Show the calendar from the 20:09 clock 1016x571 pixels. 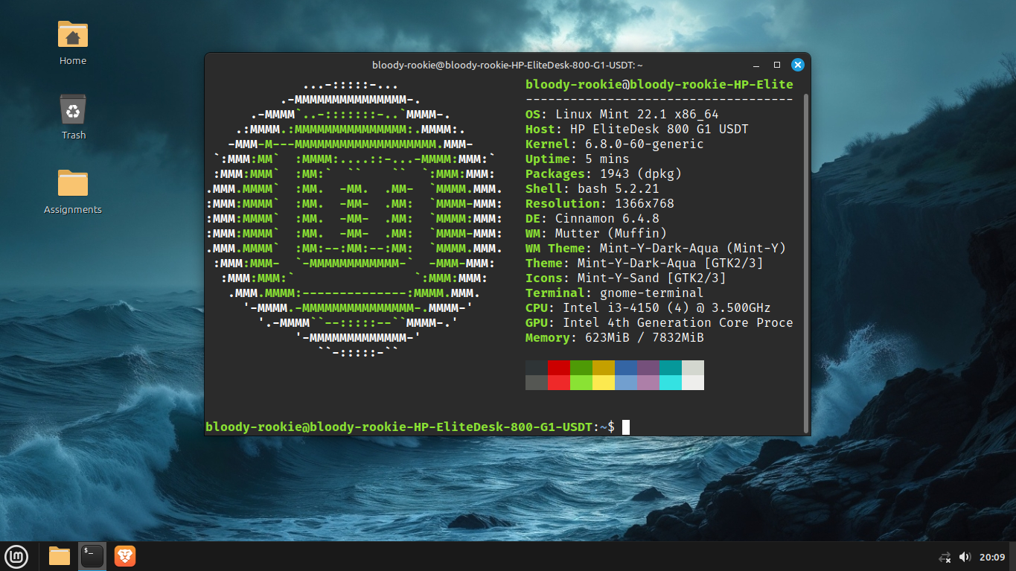[992, 557]
